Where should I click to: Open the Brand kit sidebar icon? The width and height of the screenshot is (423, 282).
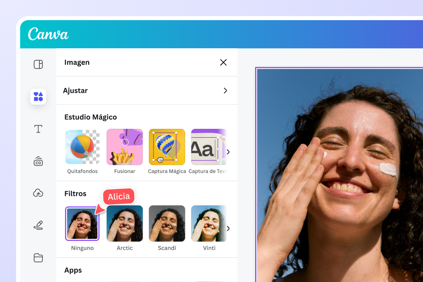click(x=38, y=161)
